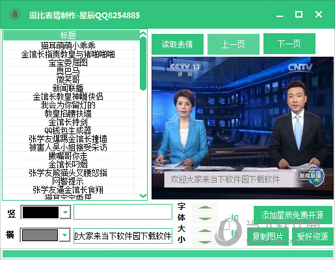Select 金馆长叼烟 in the list
Screen dimensions: 335x260
click(x=68, y=164)
